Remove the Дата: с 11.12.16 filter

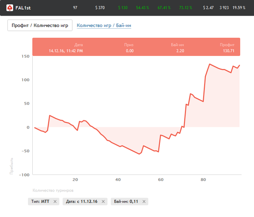(103, 201)
